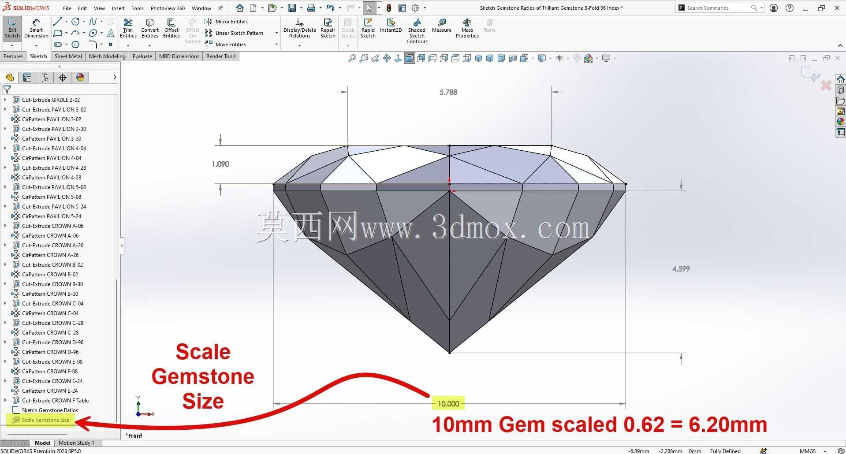Open the DisplayManager panel tab

(x=80, y=78)
